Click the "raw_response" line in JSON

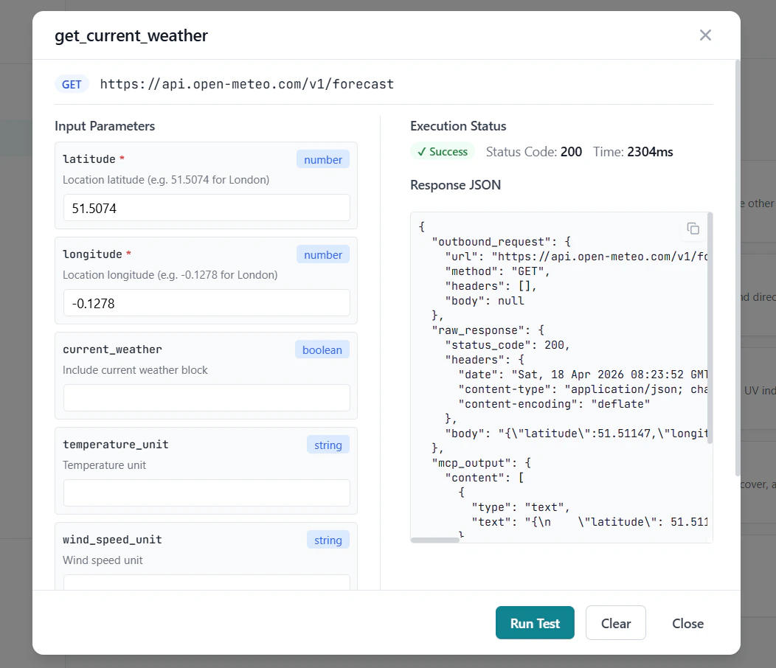pos(488,330)
